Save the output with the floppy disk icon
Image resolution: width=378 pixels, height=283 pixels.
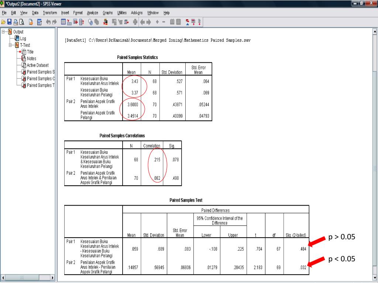click(10, 22)
